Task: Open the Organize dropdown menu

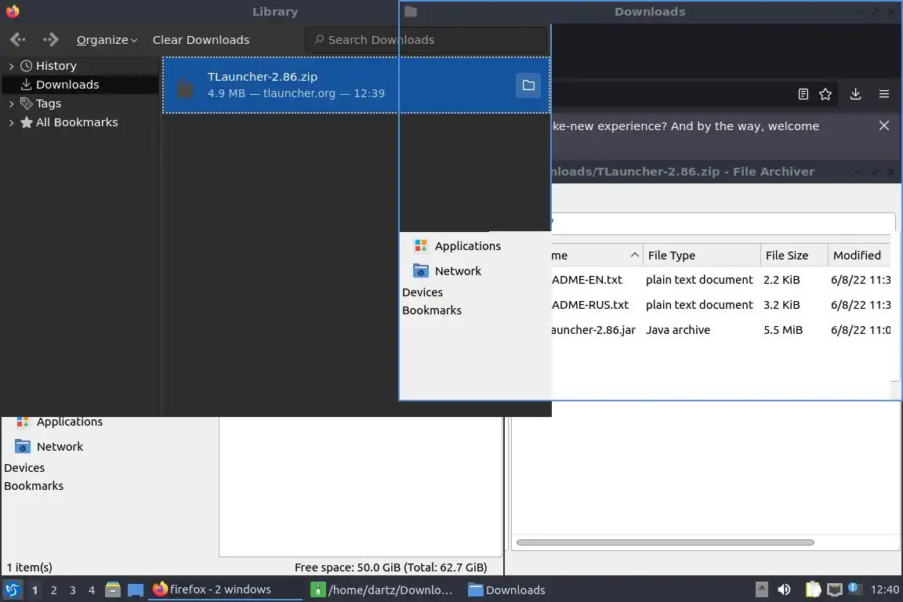Action: [x=107, y=40]
